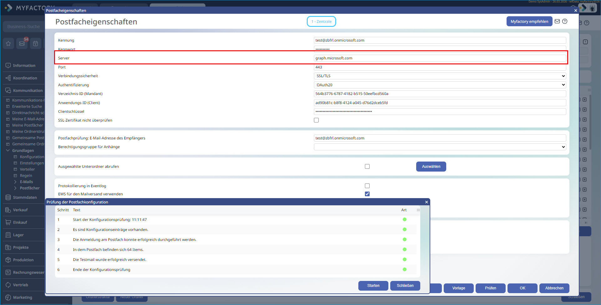
Task: Click the Postfachprüfung recipient email field
Action: coord(440,138)
